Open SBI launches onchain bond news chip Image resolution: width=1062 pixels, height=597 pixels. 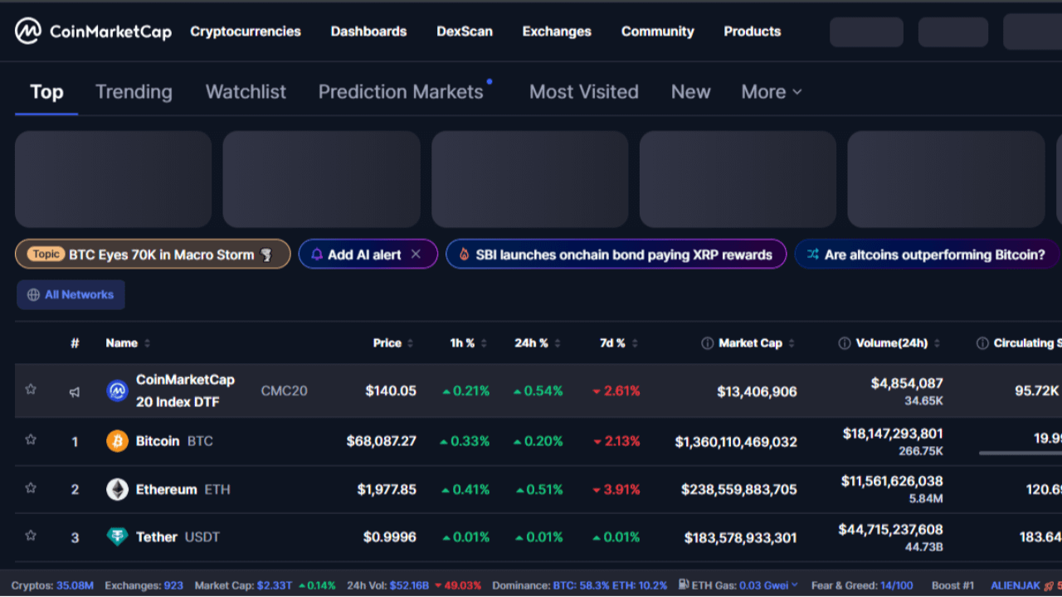pos(616,255)
